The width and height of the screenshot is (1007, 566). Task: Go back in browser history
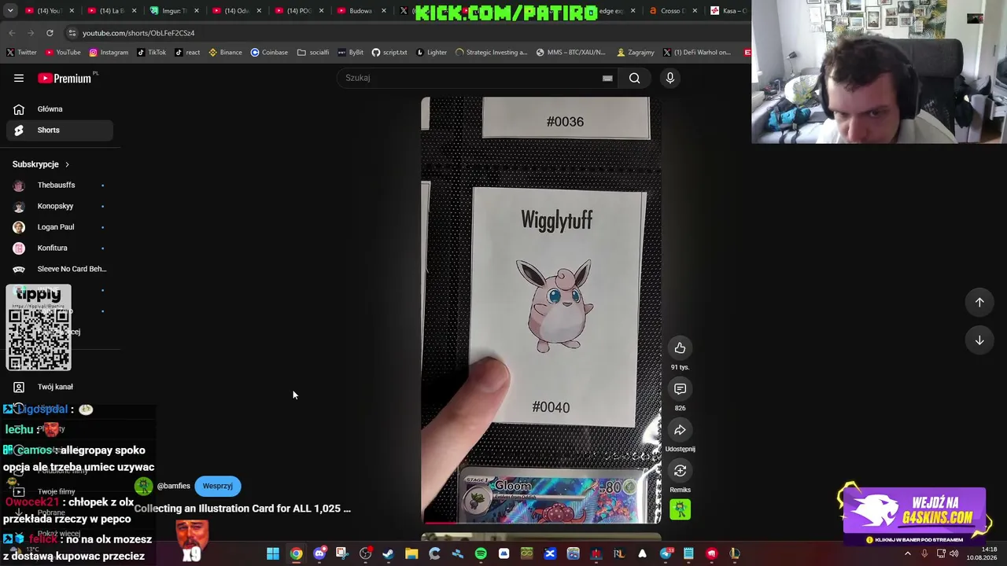[x=12, y=33]
